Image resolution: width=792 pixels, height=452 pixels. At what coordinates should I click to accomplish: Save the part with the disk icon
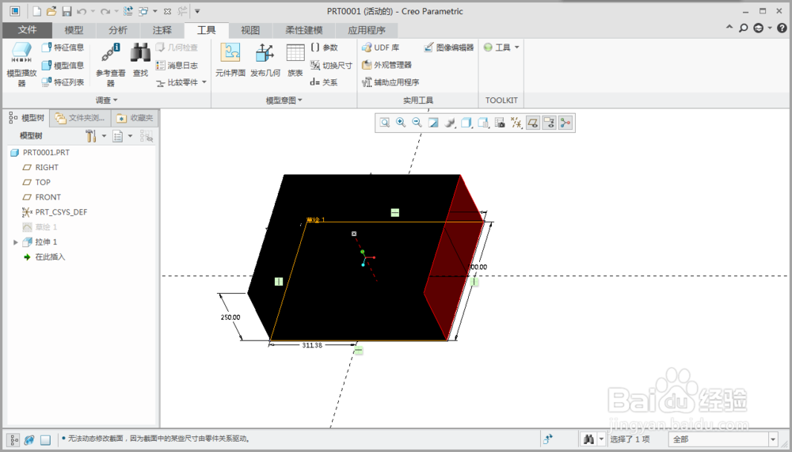point(67,11)
